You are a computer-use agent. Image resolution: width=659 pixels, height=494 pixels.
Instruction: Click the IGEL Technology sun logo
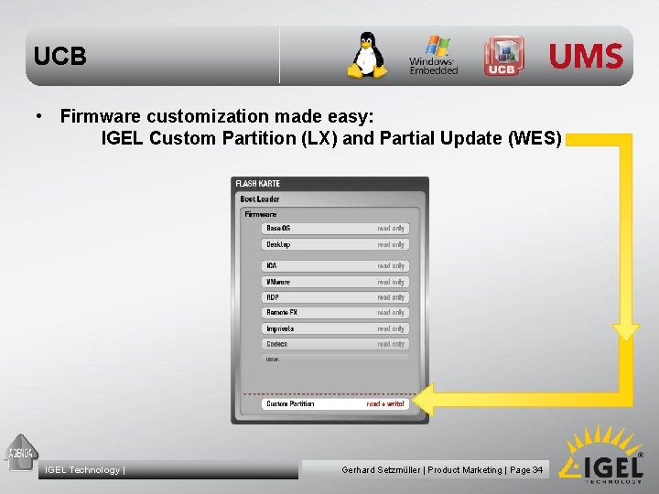[601, 456]
